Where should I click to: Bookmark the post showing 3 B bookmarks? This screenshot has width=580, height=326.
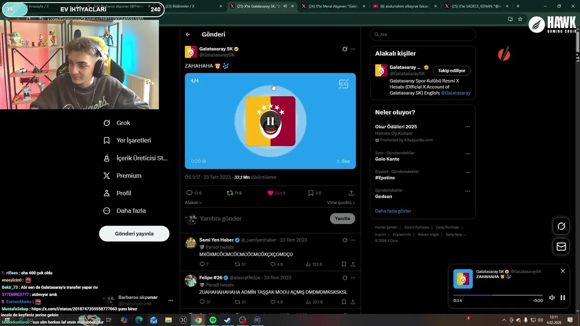point(314,193)
